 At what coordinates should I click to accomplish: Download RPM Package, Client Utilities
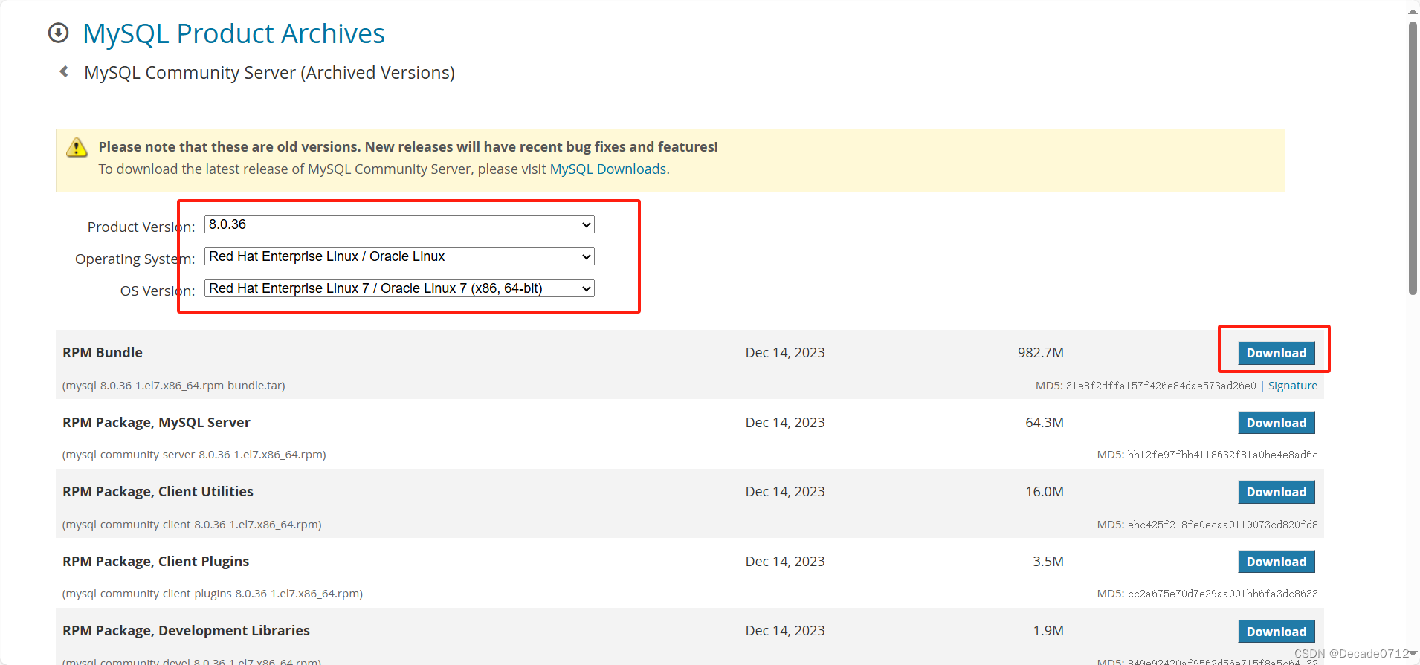click(x=1276, y=492)
